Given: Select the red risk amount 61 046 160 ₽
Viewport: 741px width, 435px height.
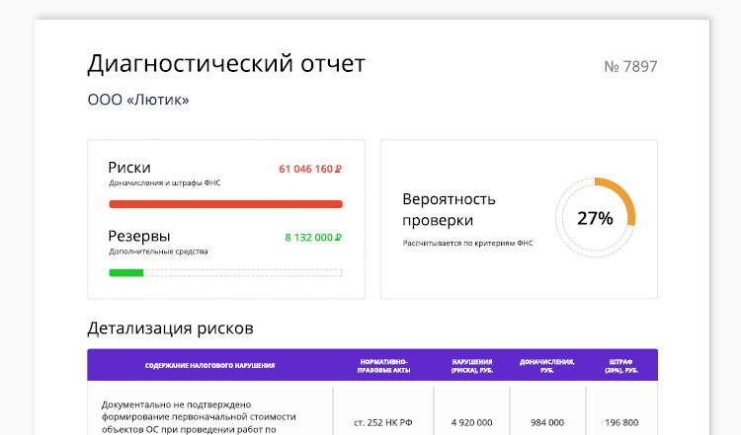Looking at the screenshot, I should tap(310, 169).
